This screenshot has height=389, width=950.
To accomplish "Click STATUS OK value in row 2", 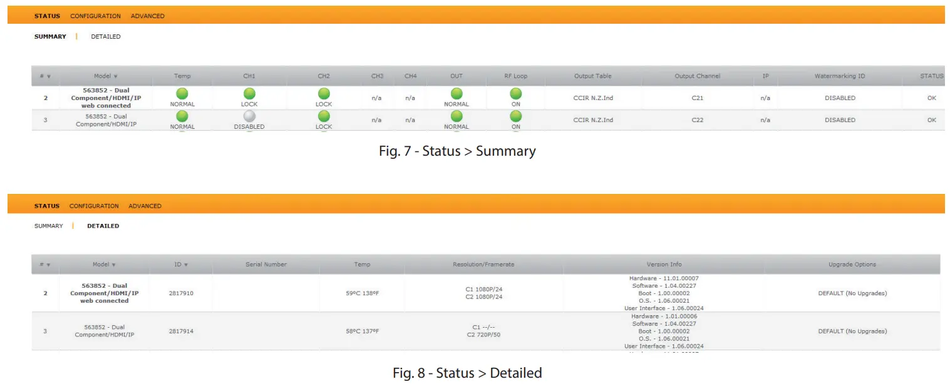I will click(932, 98).
